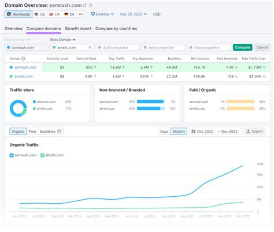Click the third Add competitor field
The image size is (274, 232).
pyautogui.click(x=209, y=47)
